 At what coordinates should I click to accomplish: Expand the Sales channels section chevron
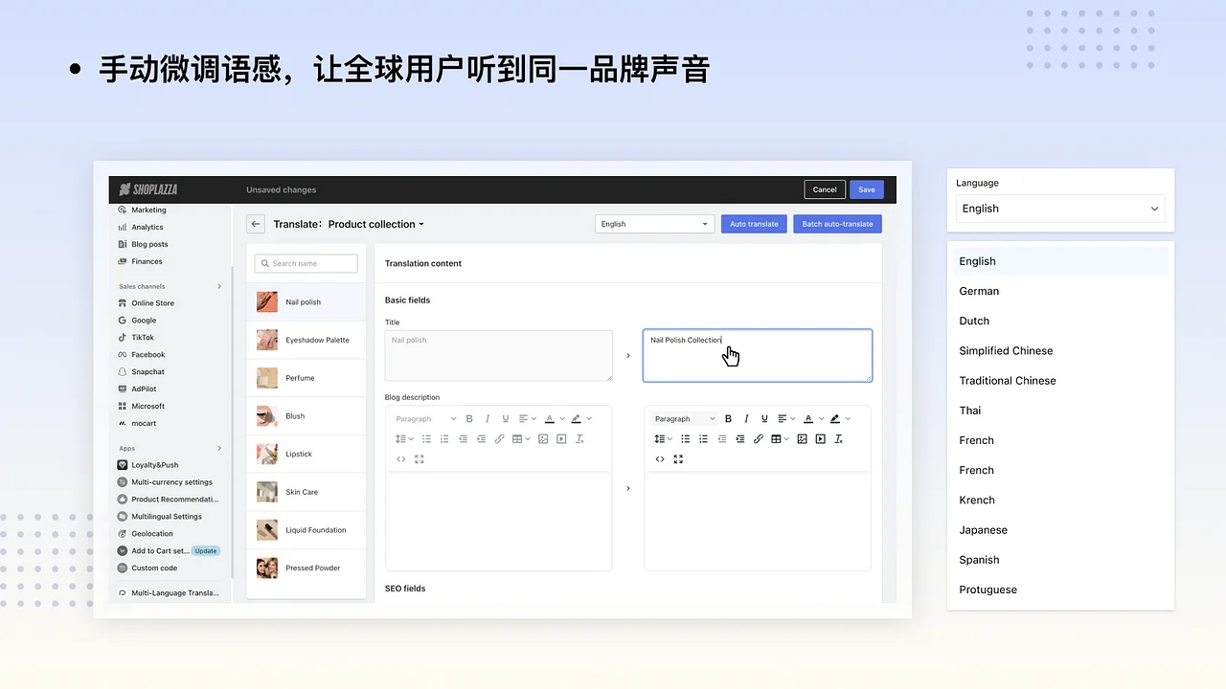pos(219,286)
